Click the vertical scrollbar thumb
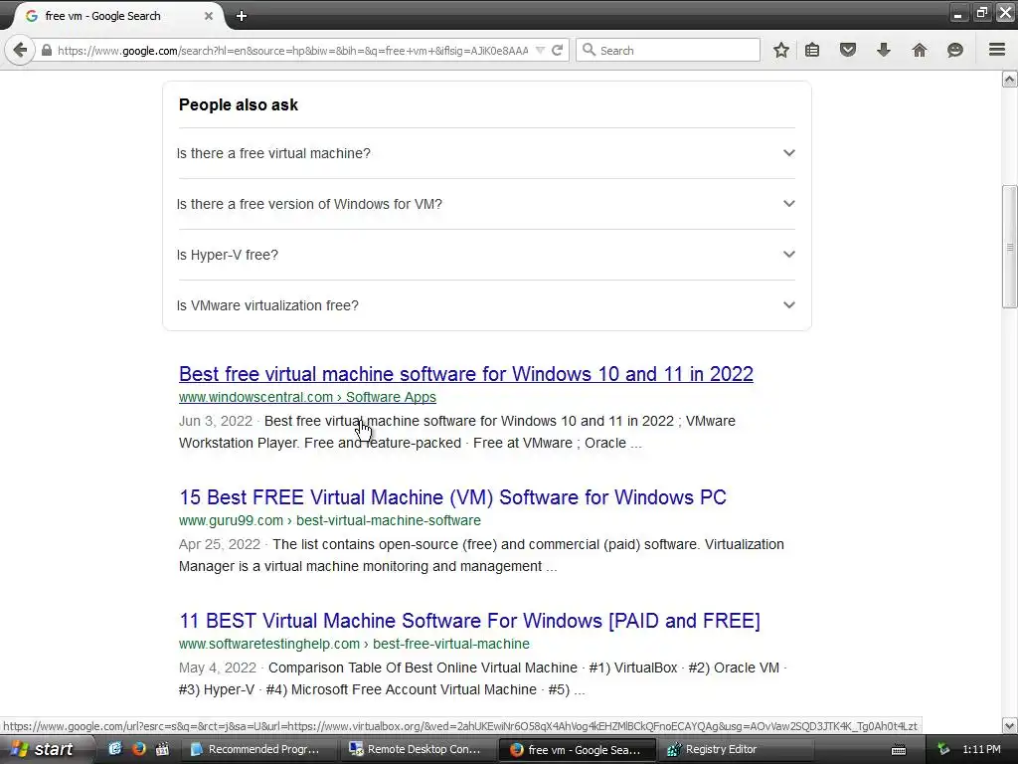1018x764 pixels. tap(1010, 247)
